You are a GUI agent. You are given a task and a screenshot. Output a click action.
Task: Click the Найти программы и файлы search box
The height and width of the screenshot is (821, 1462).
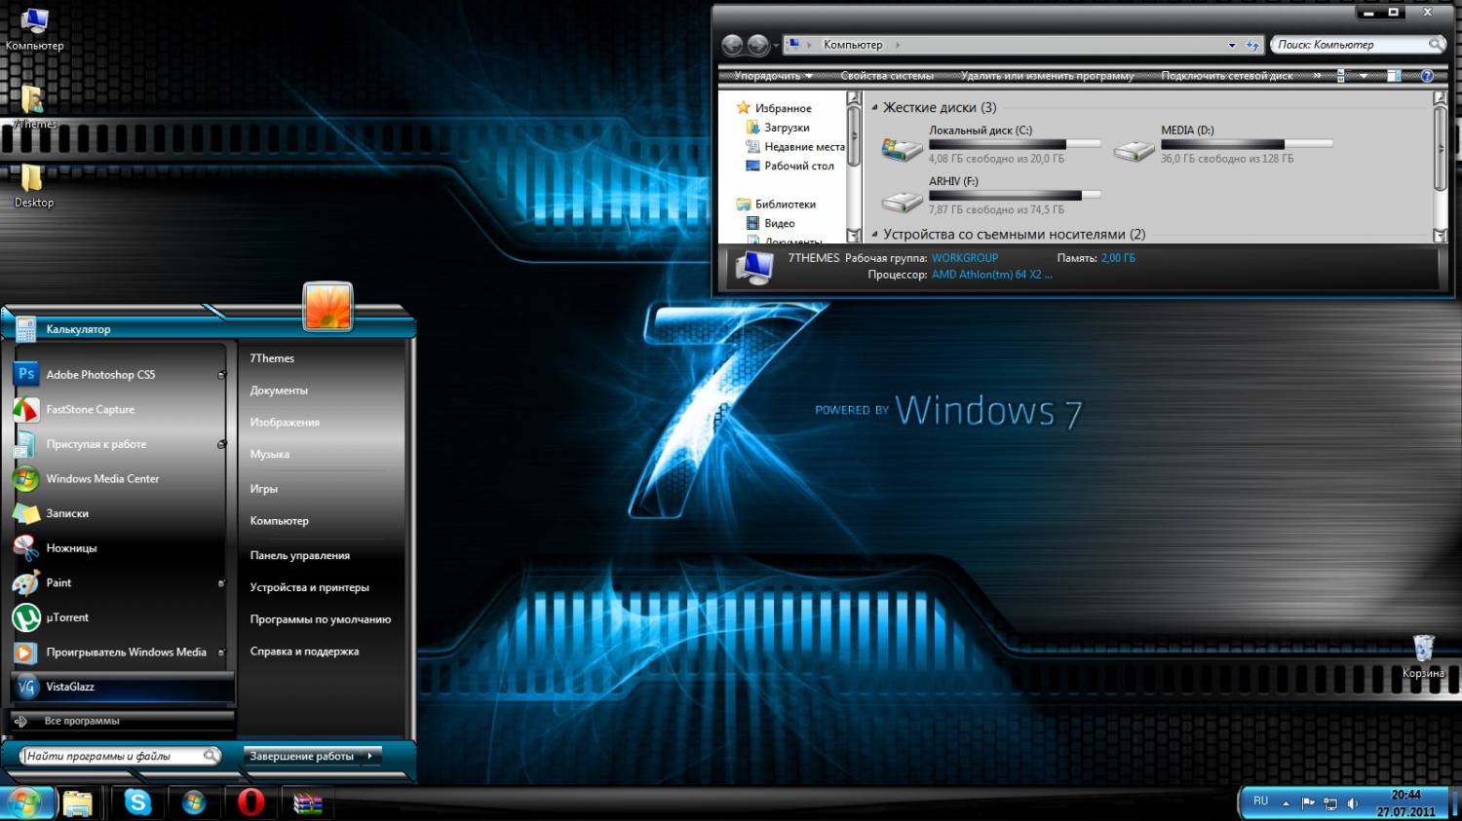tap(121, 756)
